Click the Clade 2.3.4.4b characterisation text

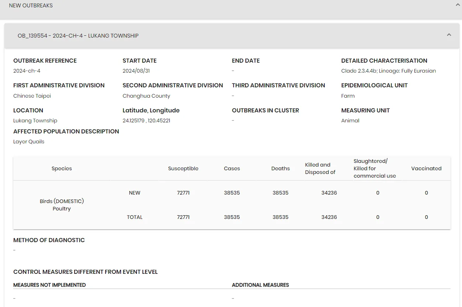[x=389, y=71]
